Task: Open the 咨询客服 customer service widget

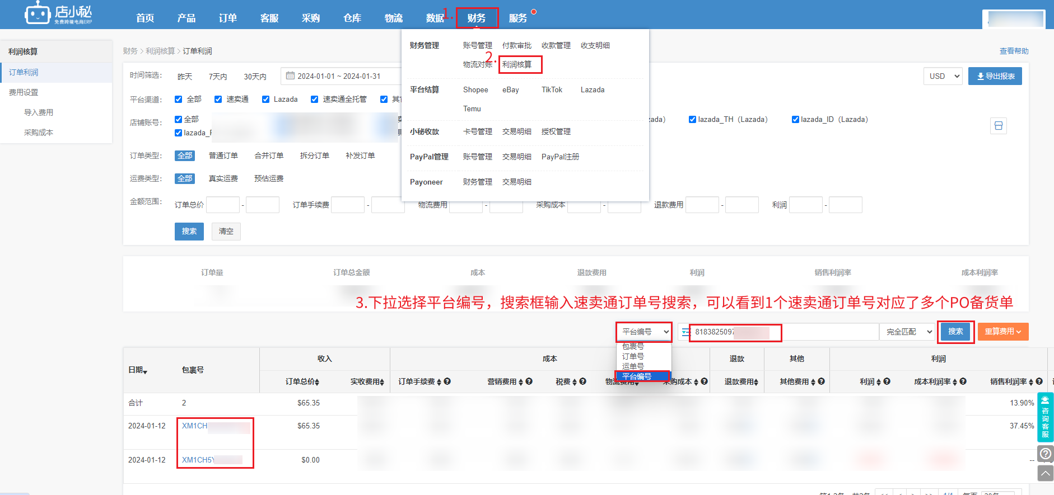Action: (x=1045, y=417)
